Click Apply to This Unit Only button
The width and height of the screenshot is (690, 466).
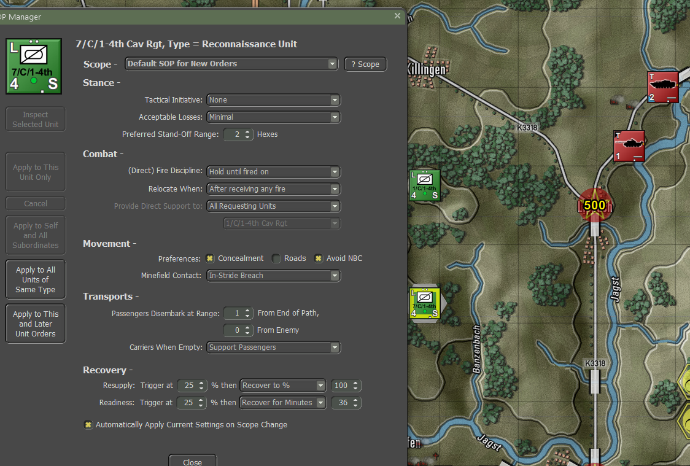[x=36, y=172]
